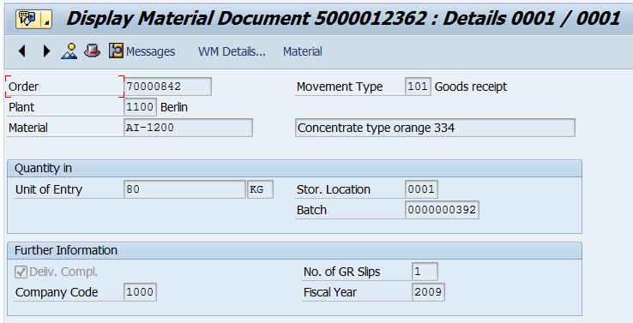Expand the small dropdown arrow beside title icon
The width and height of the screenshot is (633, 323).
click(47, 19)
